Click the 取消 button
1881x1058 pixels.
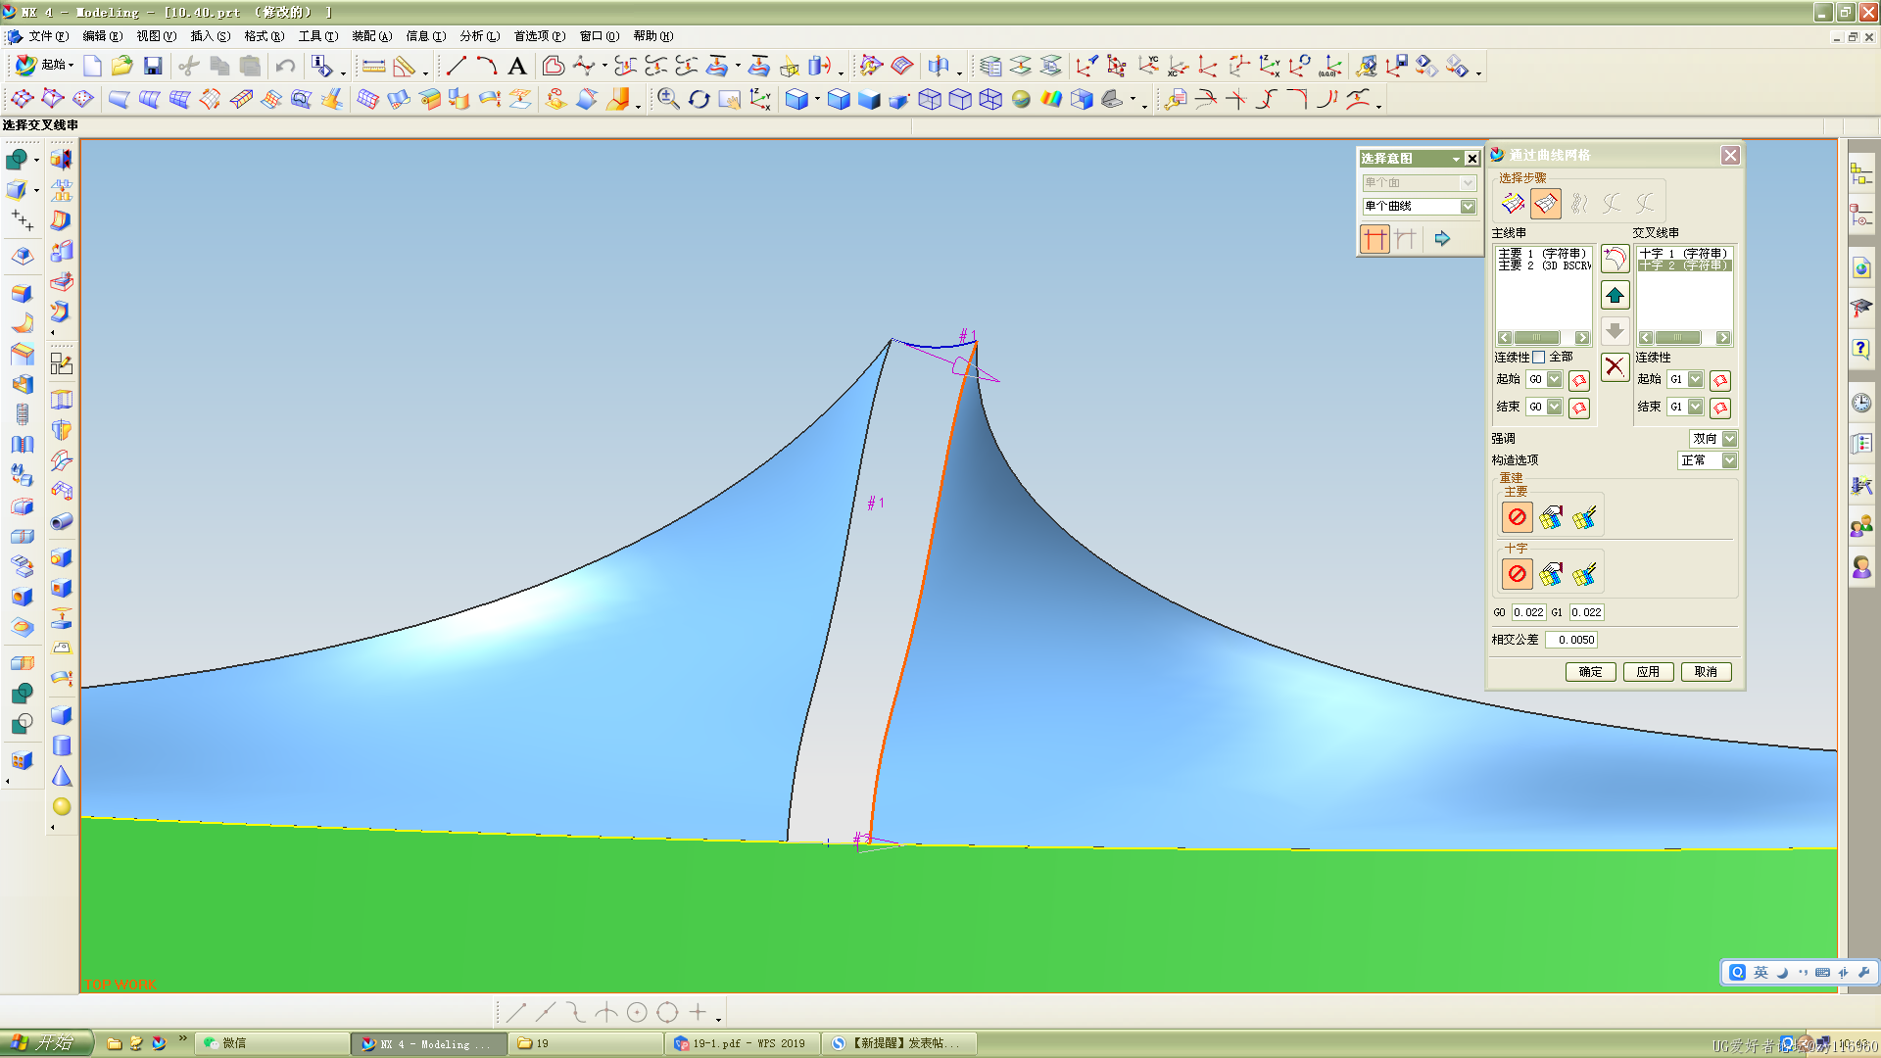(x=1707, y=672)
